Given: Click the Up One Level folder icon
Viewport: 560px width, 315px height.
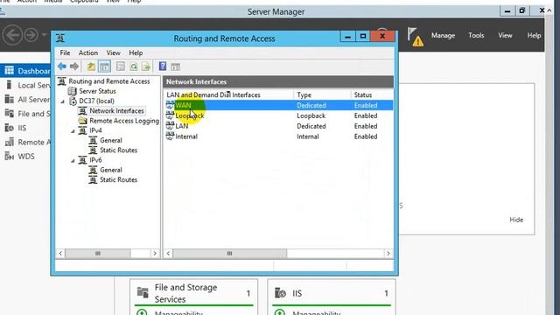Looking at the screenshot, I should [91, 66].
